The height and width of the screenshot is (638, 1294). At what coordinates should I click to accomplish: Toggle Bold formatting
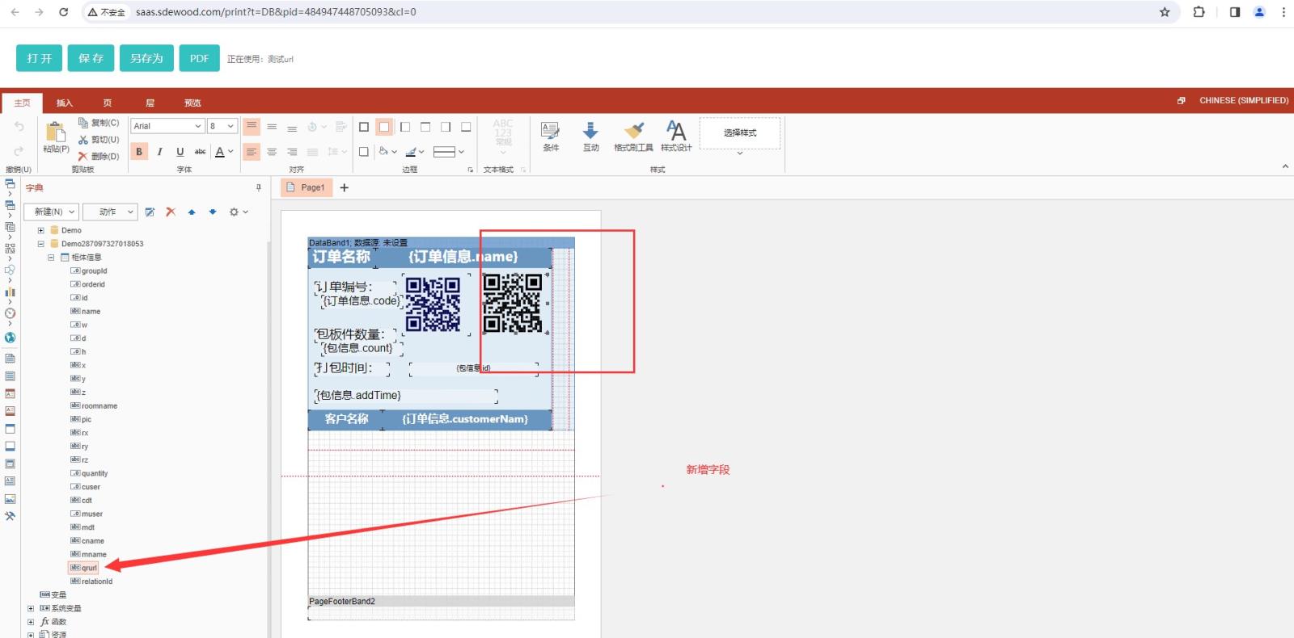(139, 151)
